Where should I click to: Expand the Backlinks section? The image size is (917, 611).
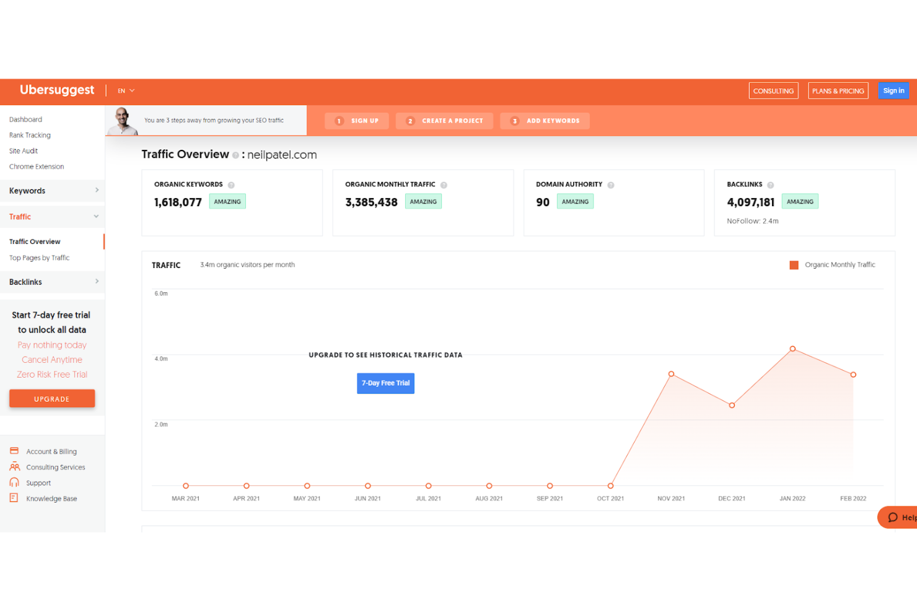pos(52,282)
